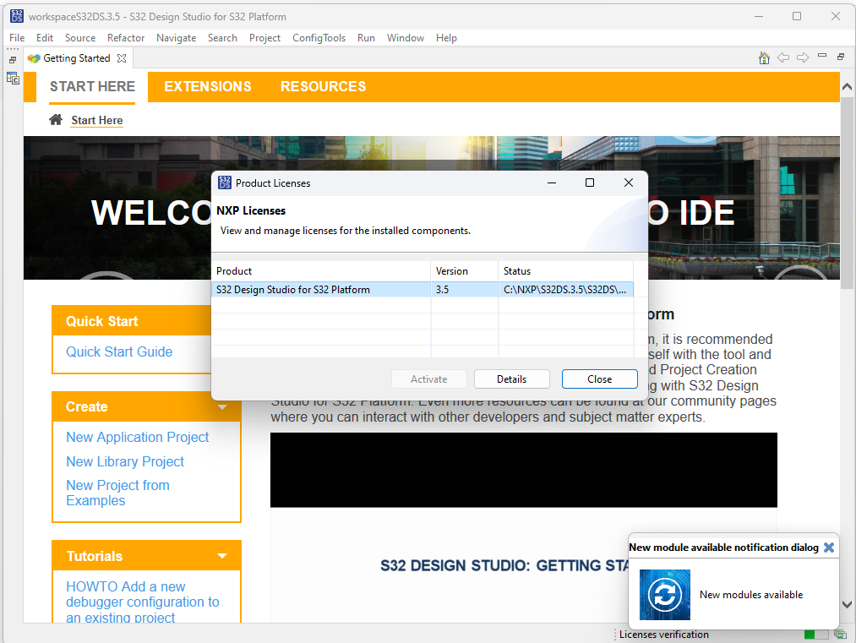The image size is (856, 643).
Task: Collapse the Create section chevron
Action: pyautogui.click(x=221, y=406)
